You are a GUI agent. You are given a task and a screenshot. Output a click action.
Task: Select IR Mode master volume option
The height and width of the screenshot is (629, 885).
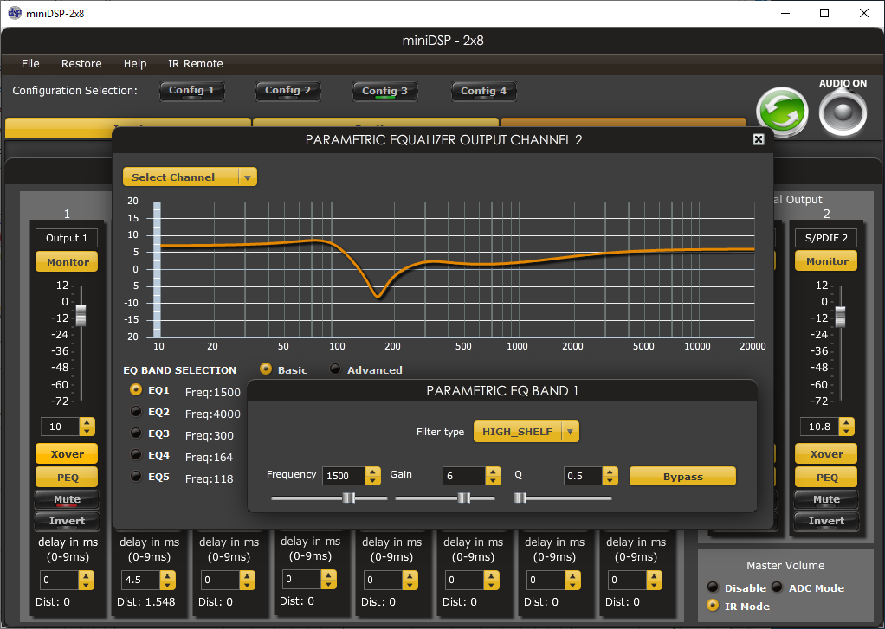tap(713, 606)
